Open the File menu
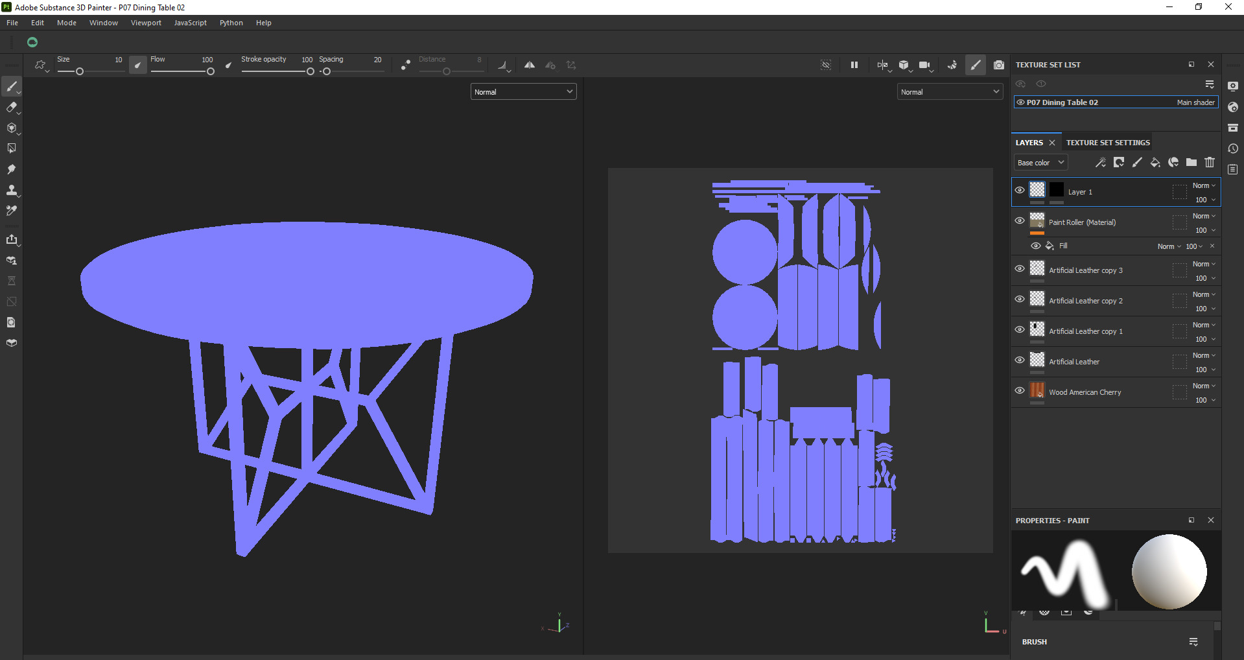This screenshot has width=1244, height=660. [x=12, y=23]
